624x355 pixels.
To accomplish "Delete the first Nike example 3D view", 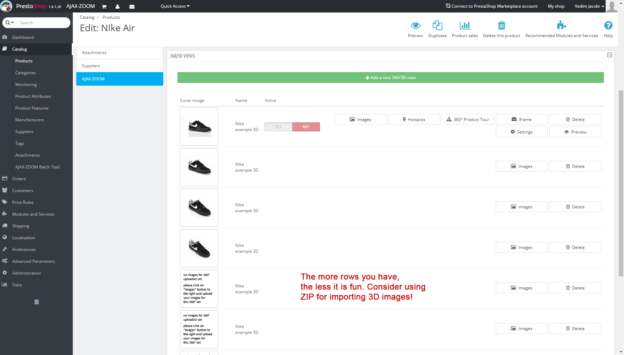I will point(575,120).
